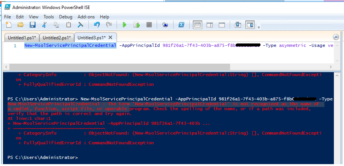Show the script pane on the right
The width and height of the screenshot is (344, 166).
pos(210,25)
